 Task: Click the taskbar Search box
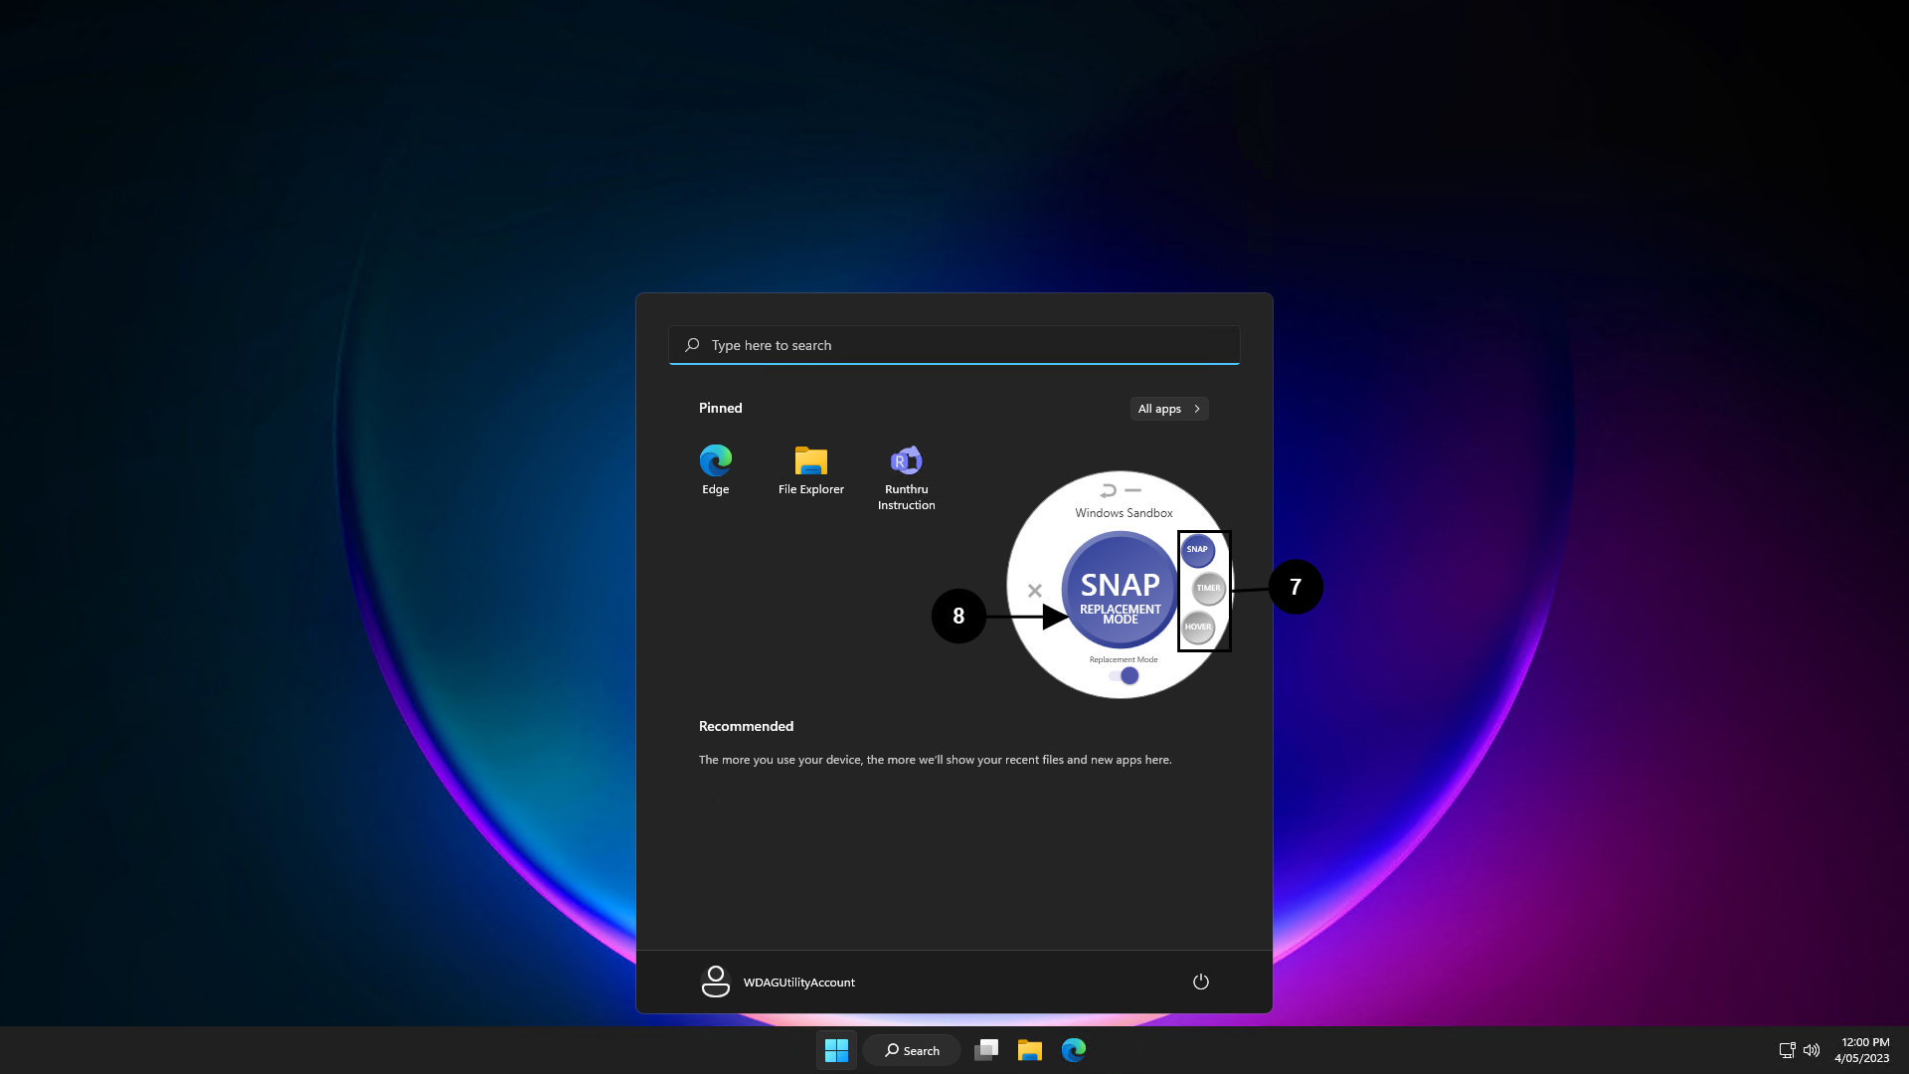(912, 1050)
